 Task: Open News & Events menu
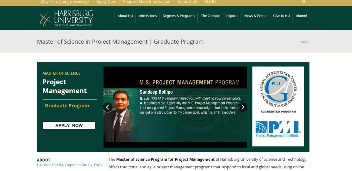point(256,16)
